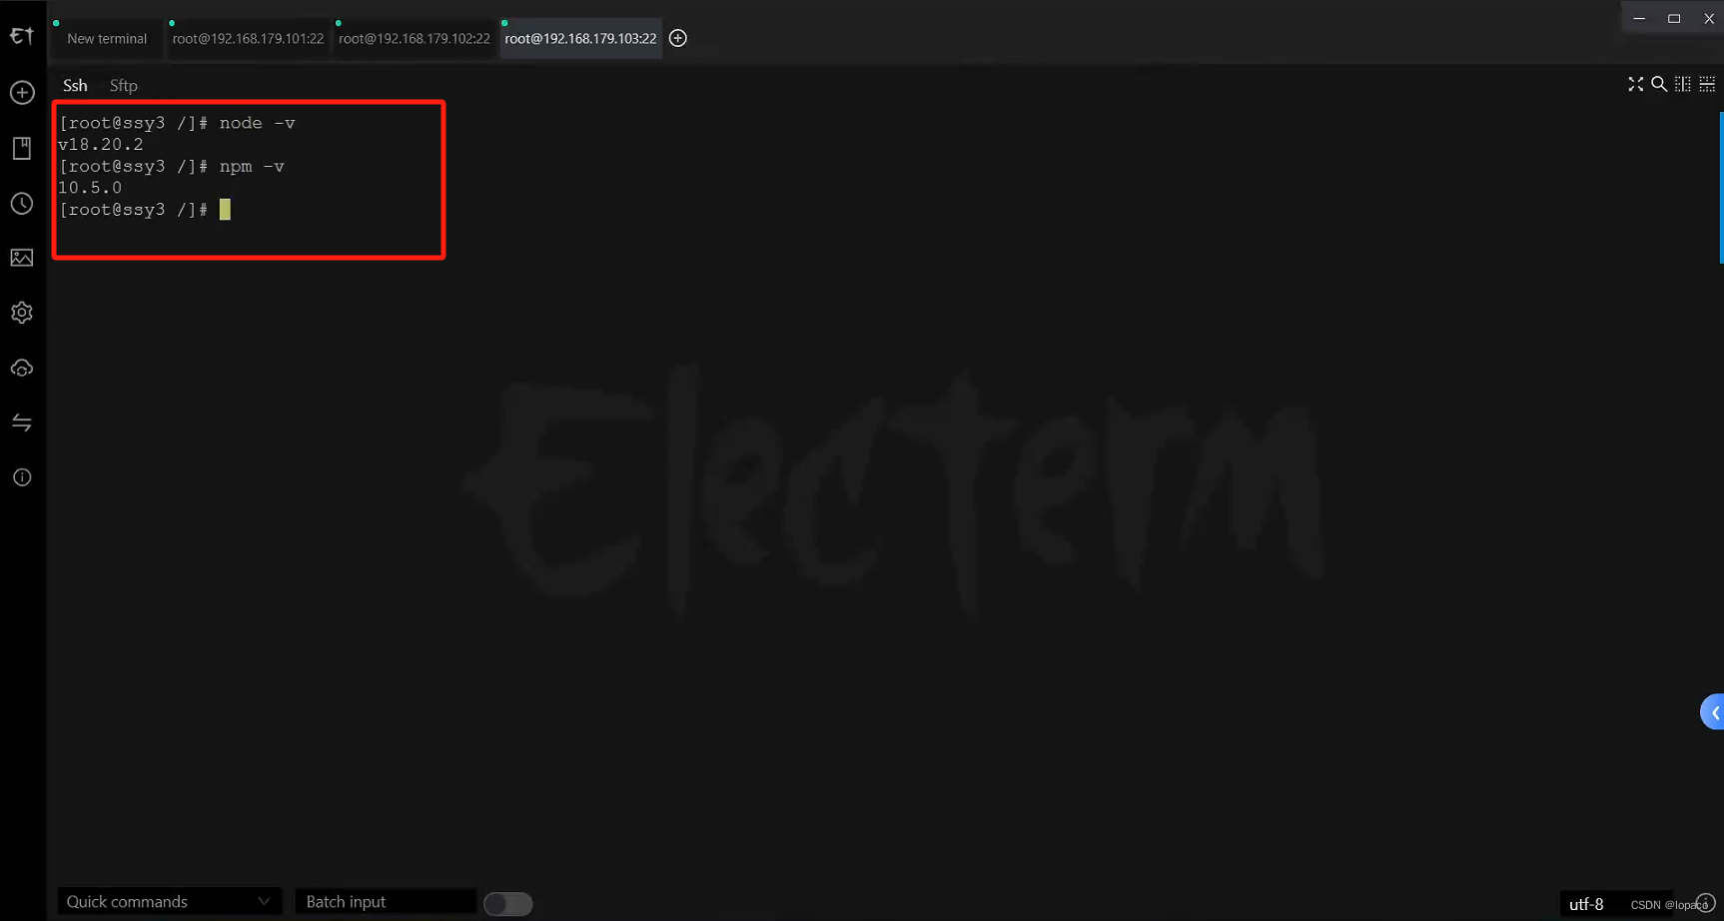Click terminal prompt line with cursor

[x=145, y=210]
